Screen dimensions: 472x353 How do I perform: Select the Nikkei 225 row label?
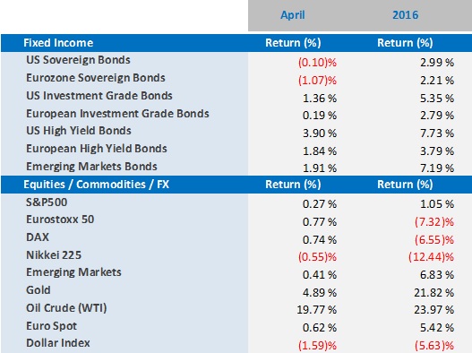coord(54,255)
